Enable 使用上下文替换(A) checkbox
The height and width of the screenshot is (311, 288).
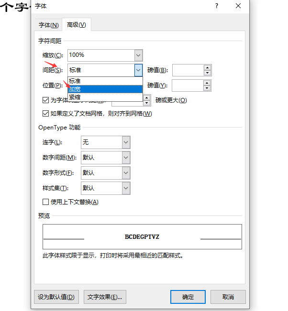[45, 202]
